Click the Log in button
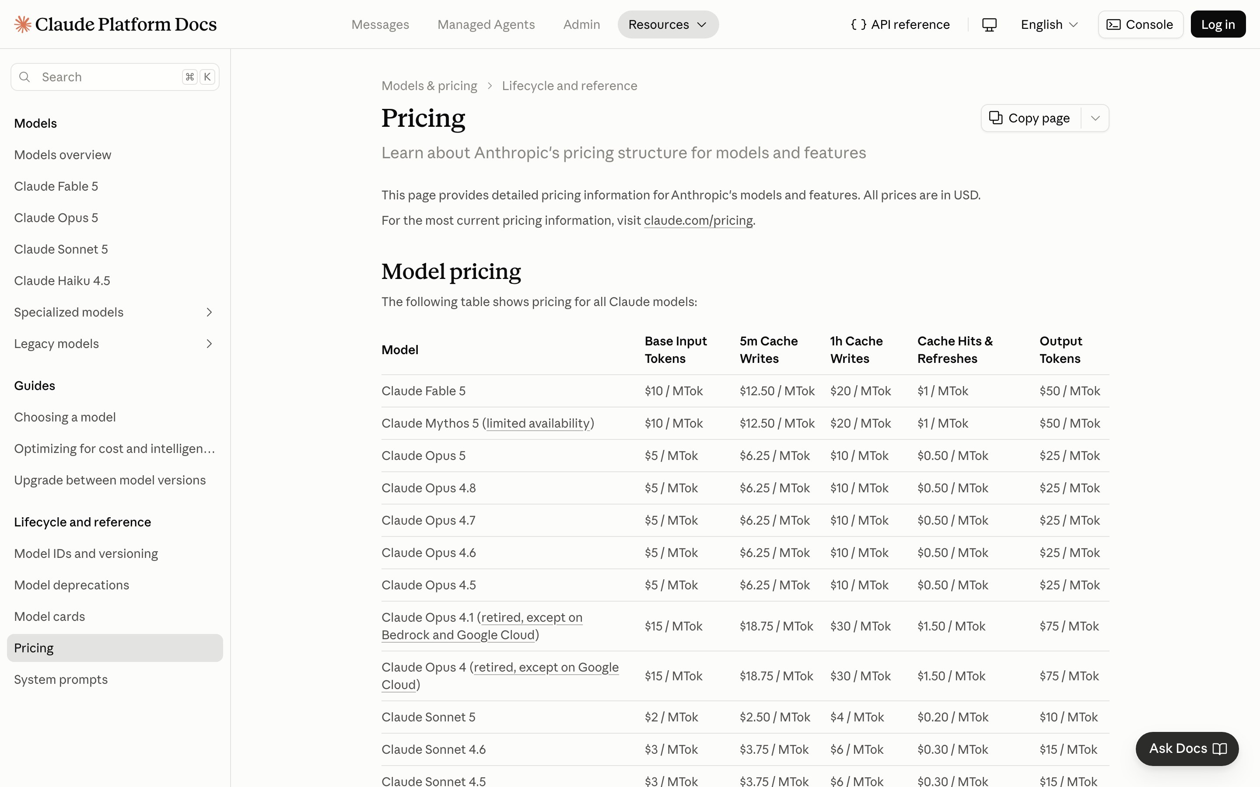 pyautogui.click(x=1218, y=24)
